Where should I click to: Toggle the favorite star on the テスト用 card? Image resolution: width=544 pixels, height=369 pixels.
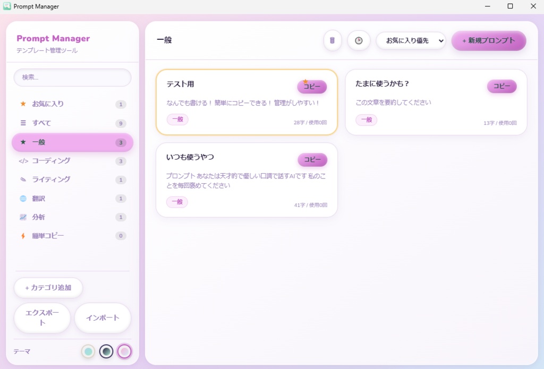305,80
